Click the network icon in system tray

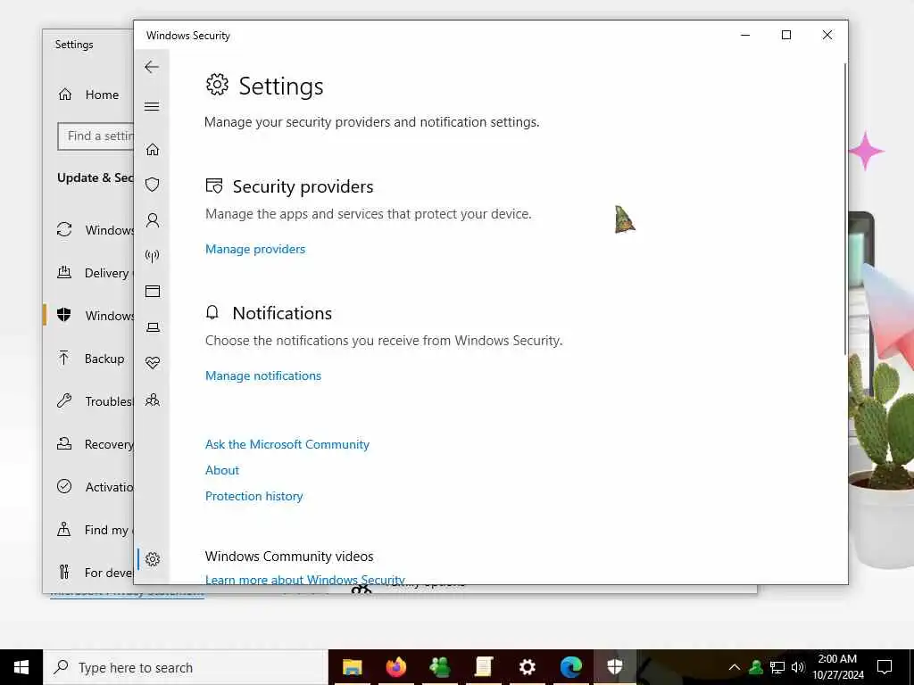pos(777,667)
